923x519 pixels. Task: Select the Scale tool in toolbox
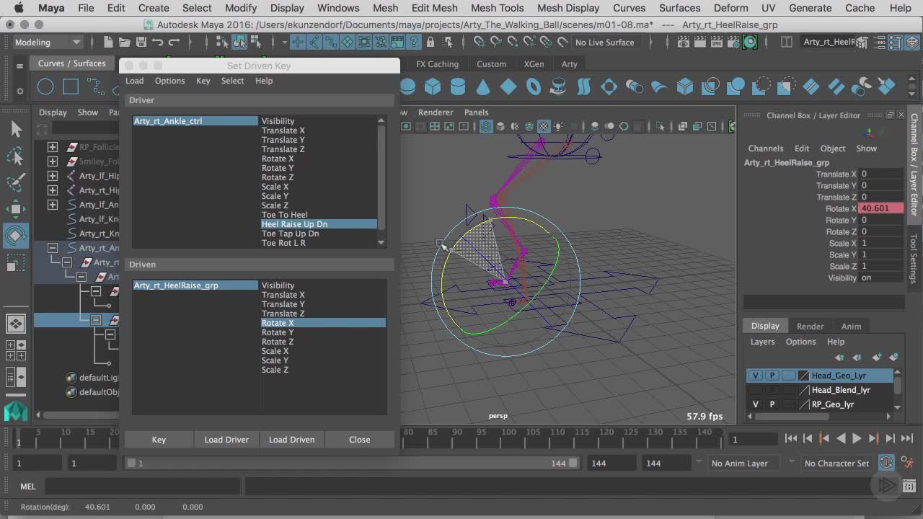point(16,263)
